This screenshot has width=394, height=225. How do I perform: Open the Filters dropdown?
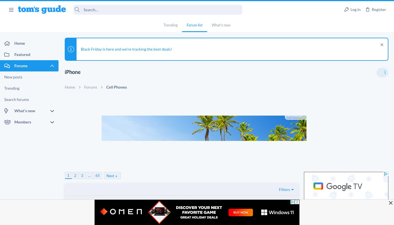click(x=286, y=190)
